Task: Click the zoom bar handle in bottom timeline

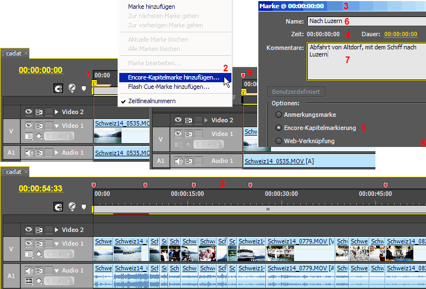Action: [x=268, y=209]
